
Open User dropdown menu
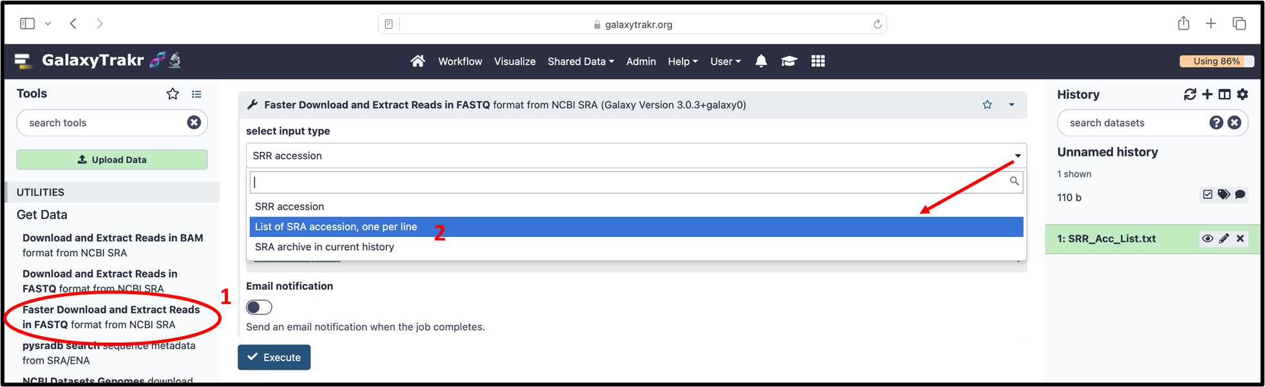(725, 61)
